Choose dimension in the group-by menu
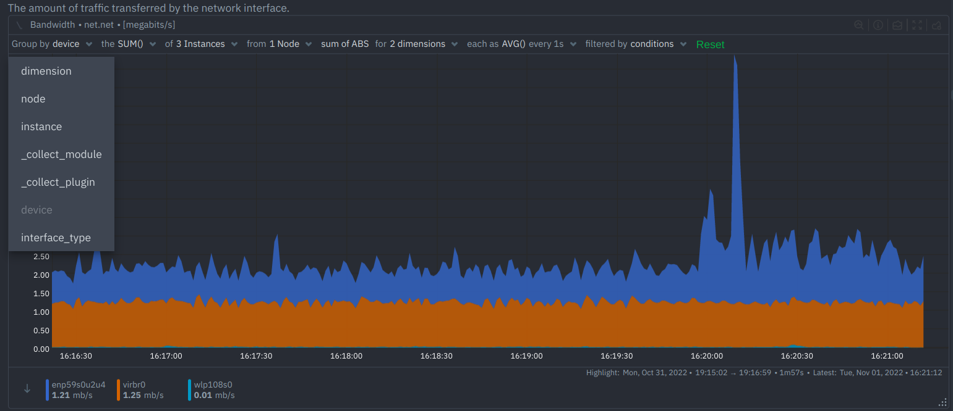The image size is (953, 411). 46,71
